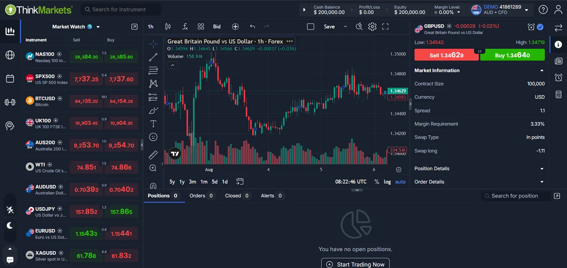Open the Save layout dropdown arrow
The image size is (567, 268).
[346, 27]
